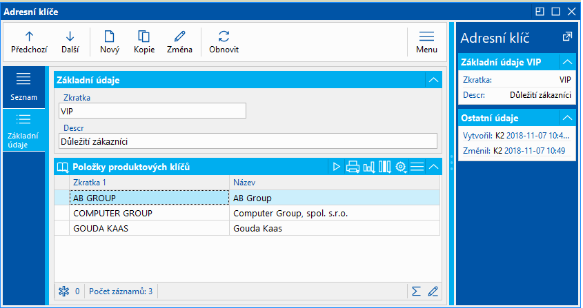Image resolution: width=583 pixels, height=308 pixels.
Task: Click the row selector of COMPUTER GROUP
Action: tap(61, 214)
